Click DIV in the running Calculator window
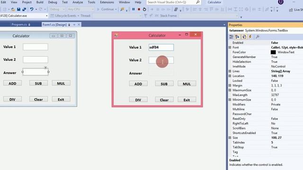303x170 pixels. (x=138, y=100)
